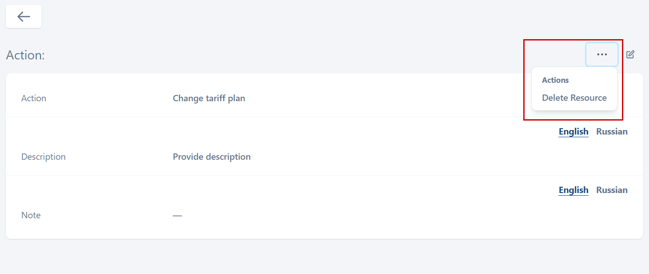Image resolution: width=649 pixels, height=274 pixels.
Task: Choose Delete Resource from the menu
Action: (x=574, y=98)
